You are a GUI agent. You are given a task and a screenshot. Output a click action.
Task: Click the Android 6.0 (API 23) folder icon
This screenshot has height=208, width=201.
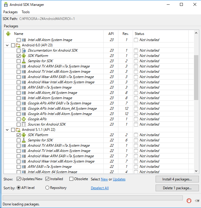(18, 45)
